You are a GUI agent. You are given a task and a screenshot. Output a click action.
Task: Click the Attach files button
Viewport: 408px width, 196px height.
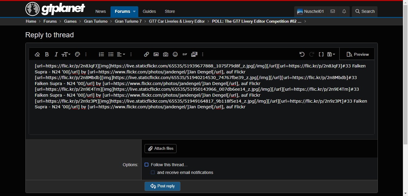(x=160, y=149)
